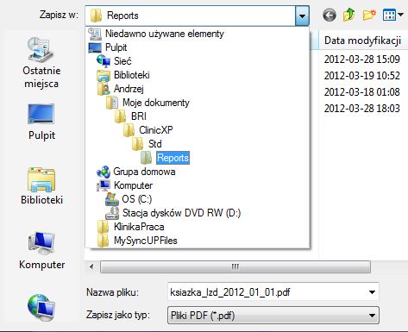Screen dimensions: 408x332
Task: Select 'Grupa domowa' in the list
Action: pos(144,172)
